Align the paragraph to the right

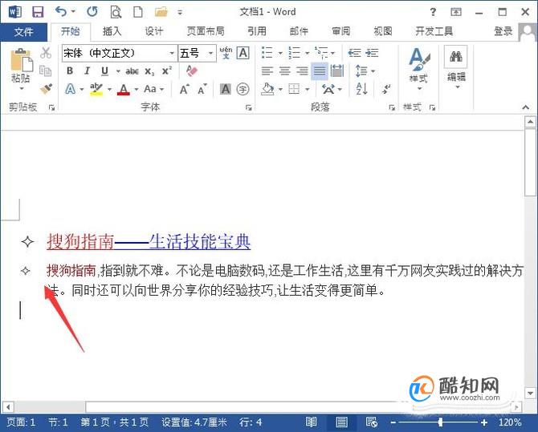(302, 71)
